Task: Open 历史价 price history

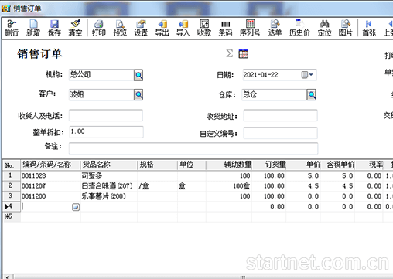Action: (299, 28)
